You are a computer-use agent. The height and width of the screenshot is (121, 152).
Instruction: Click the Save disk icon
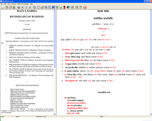click(x=3, y=7)
